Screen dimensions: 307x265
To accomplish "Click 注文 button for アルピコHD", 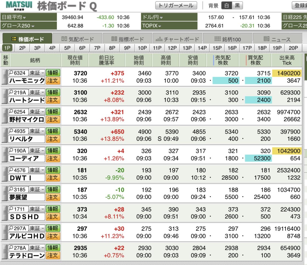I will pos(53,236).
